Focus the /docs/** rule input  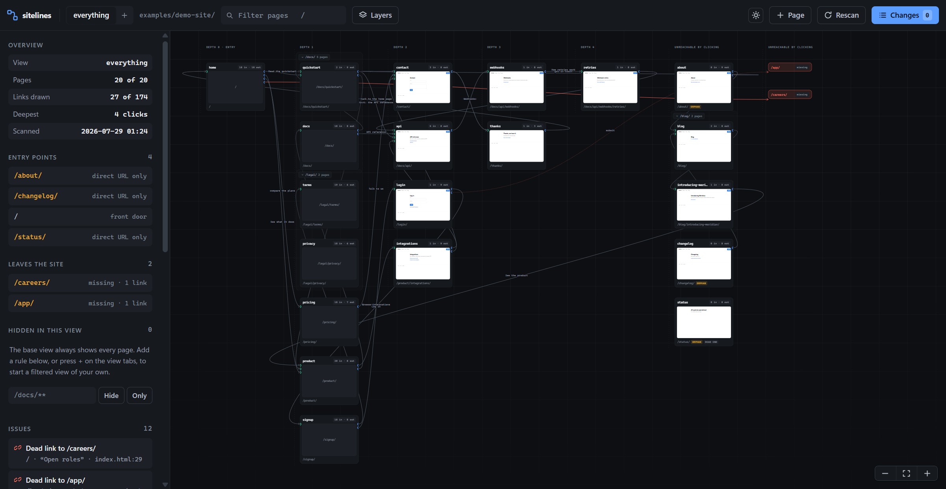(x=52, y=395)
